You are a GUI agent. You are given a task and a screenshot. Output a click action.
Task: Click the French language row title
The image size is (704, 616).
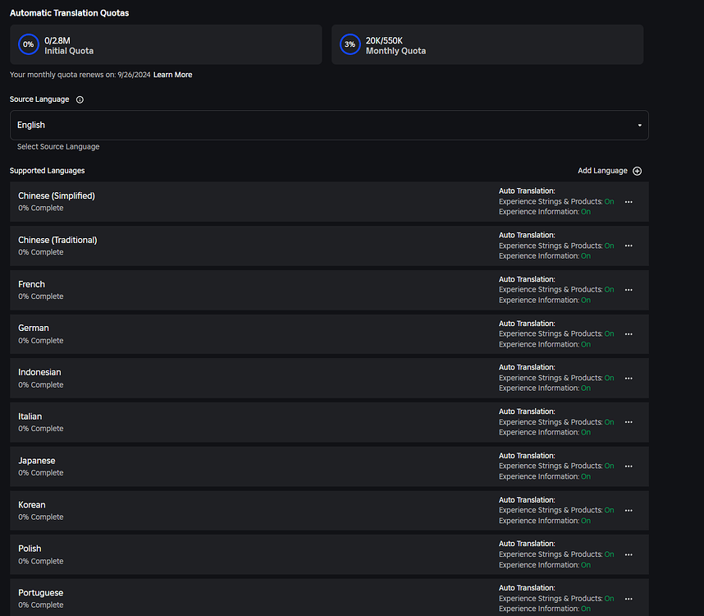pos(32,284)
